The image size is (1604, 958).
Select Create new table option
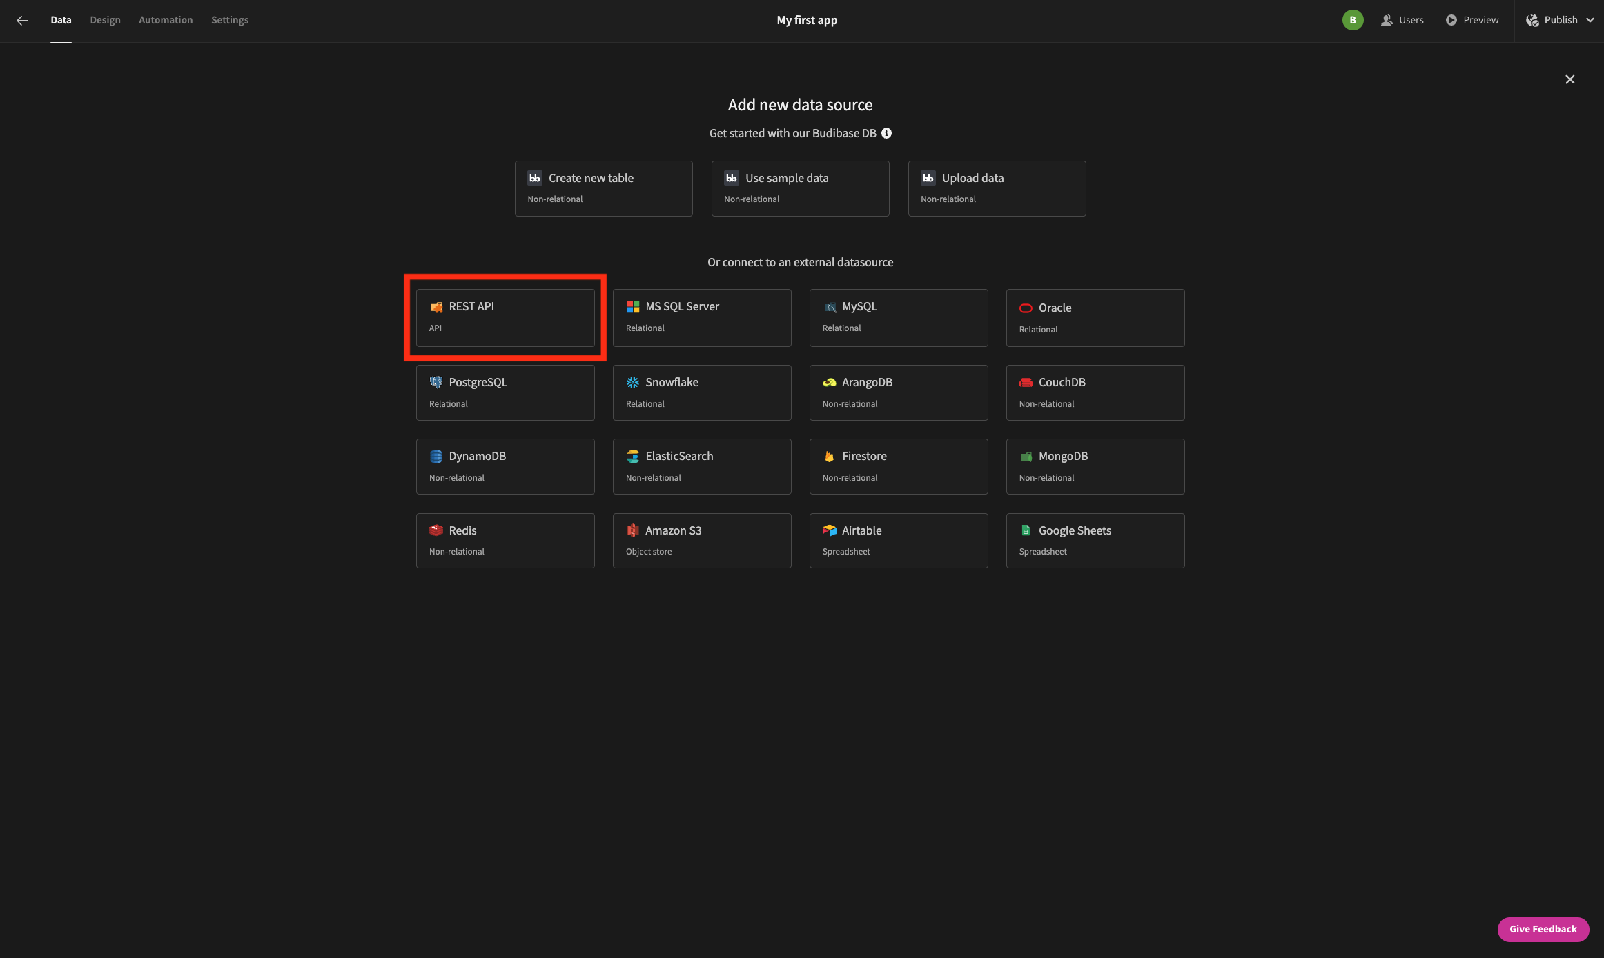[x=603, y=188]
